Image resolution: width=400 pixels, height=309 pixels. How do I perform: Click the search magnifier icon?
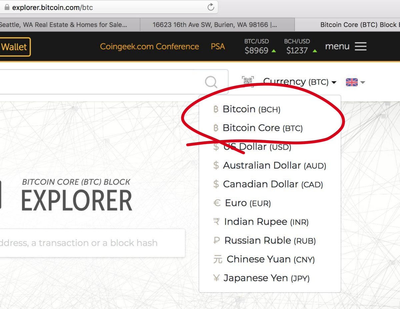tap(211, 81)
